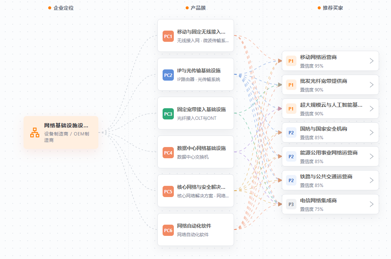Select the 网络基础设施设 company card title
Screen dimensions: 391x259
pos(66,125)
